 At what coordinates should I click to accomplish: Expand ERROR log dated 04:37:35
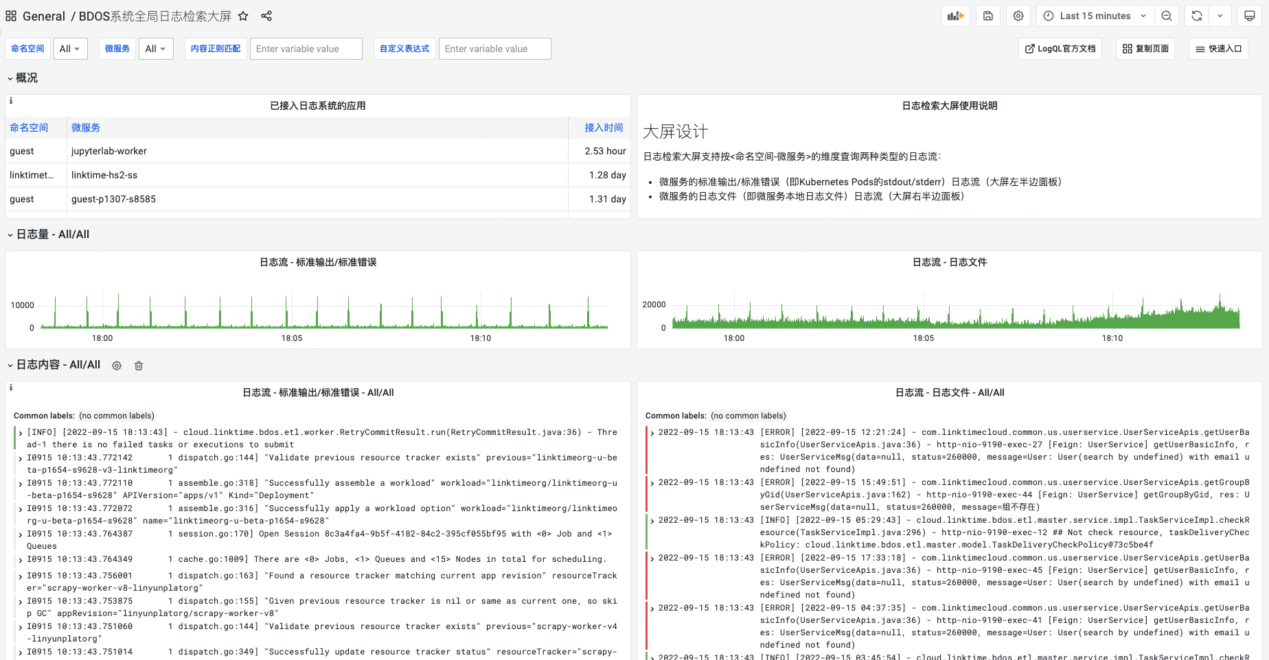point(652,609)
